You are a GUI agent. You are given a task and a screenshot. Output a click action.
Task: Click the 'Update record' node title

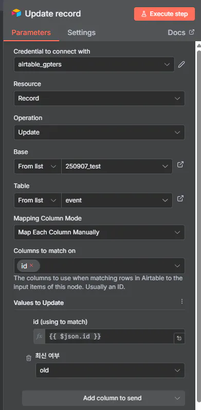(x=53, y=13)
